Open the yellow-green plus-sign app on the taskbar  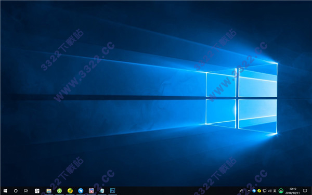click(x=70, y=191)
